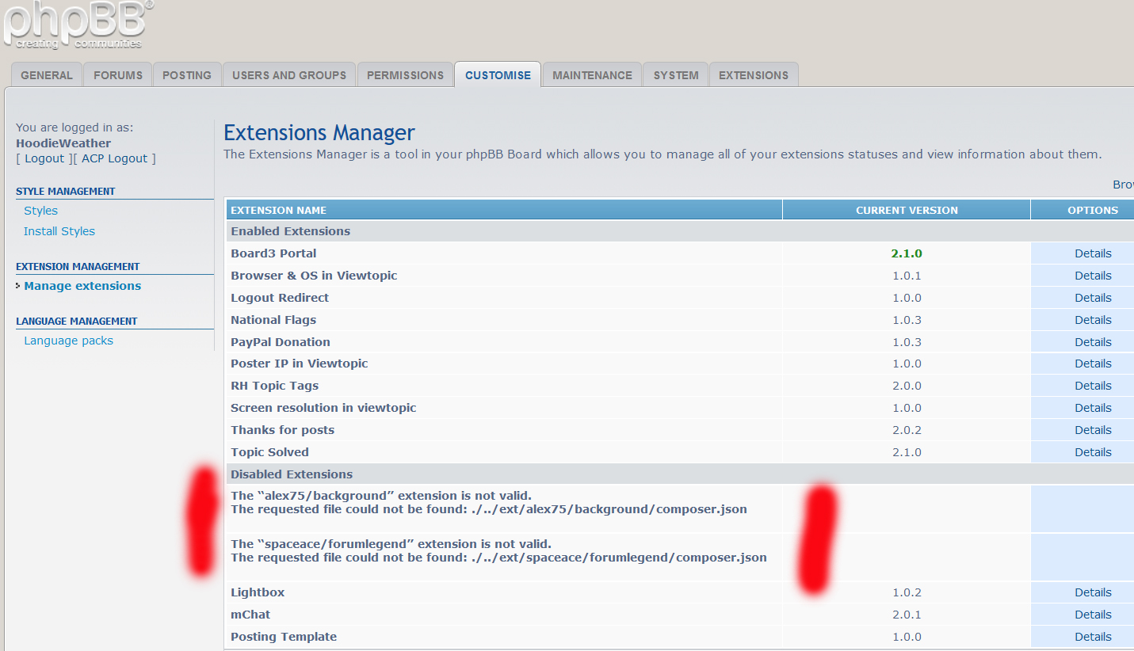Click the Extension Name column header
Image resolution: width=1134 pixels, height=651 pixels.
[504, 210]
